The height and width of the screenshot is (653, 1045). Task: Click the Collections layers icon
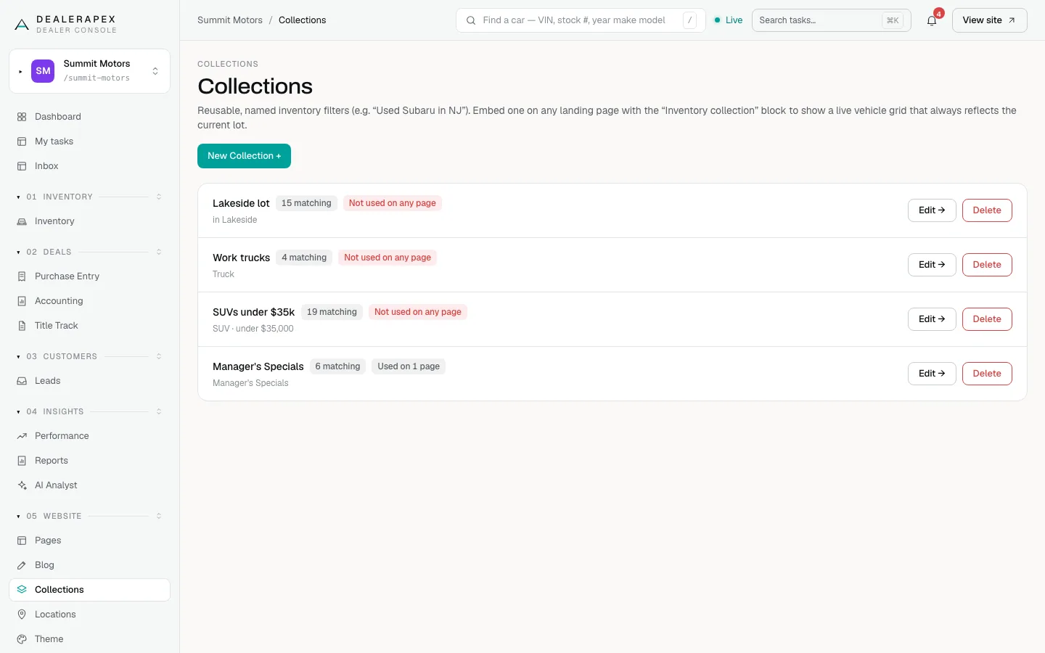[22, 590]
